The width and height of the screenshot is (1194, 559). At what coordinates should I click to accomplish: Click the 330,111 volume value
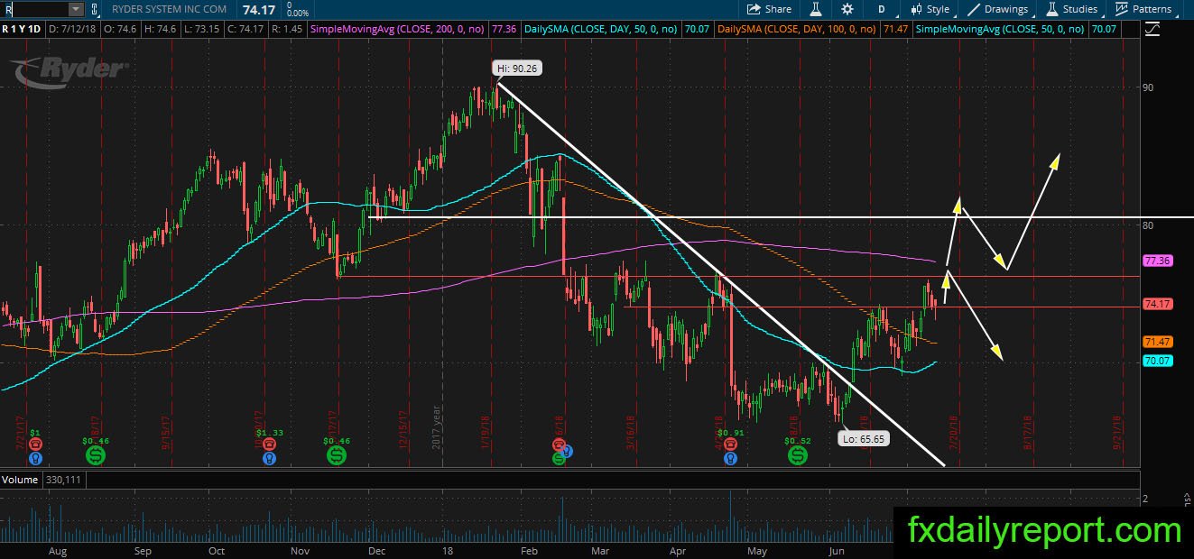tap(63, 480)
